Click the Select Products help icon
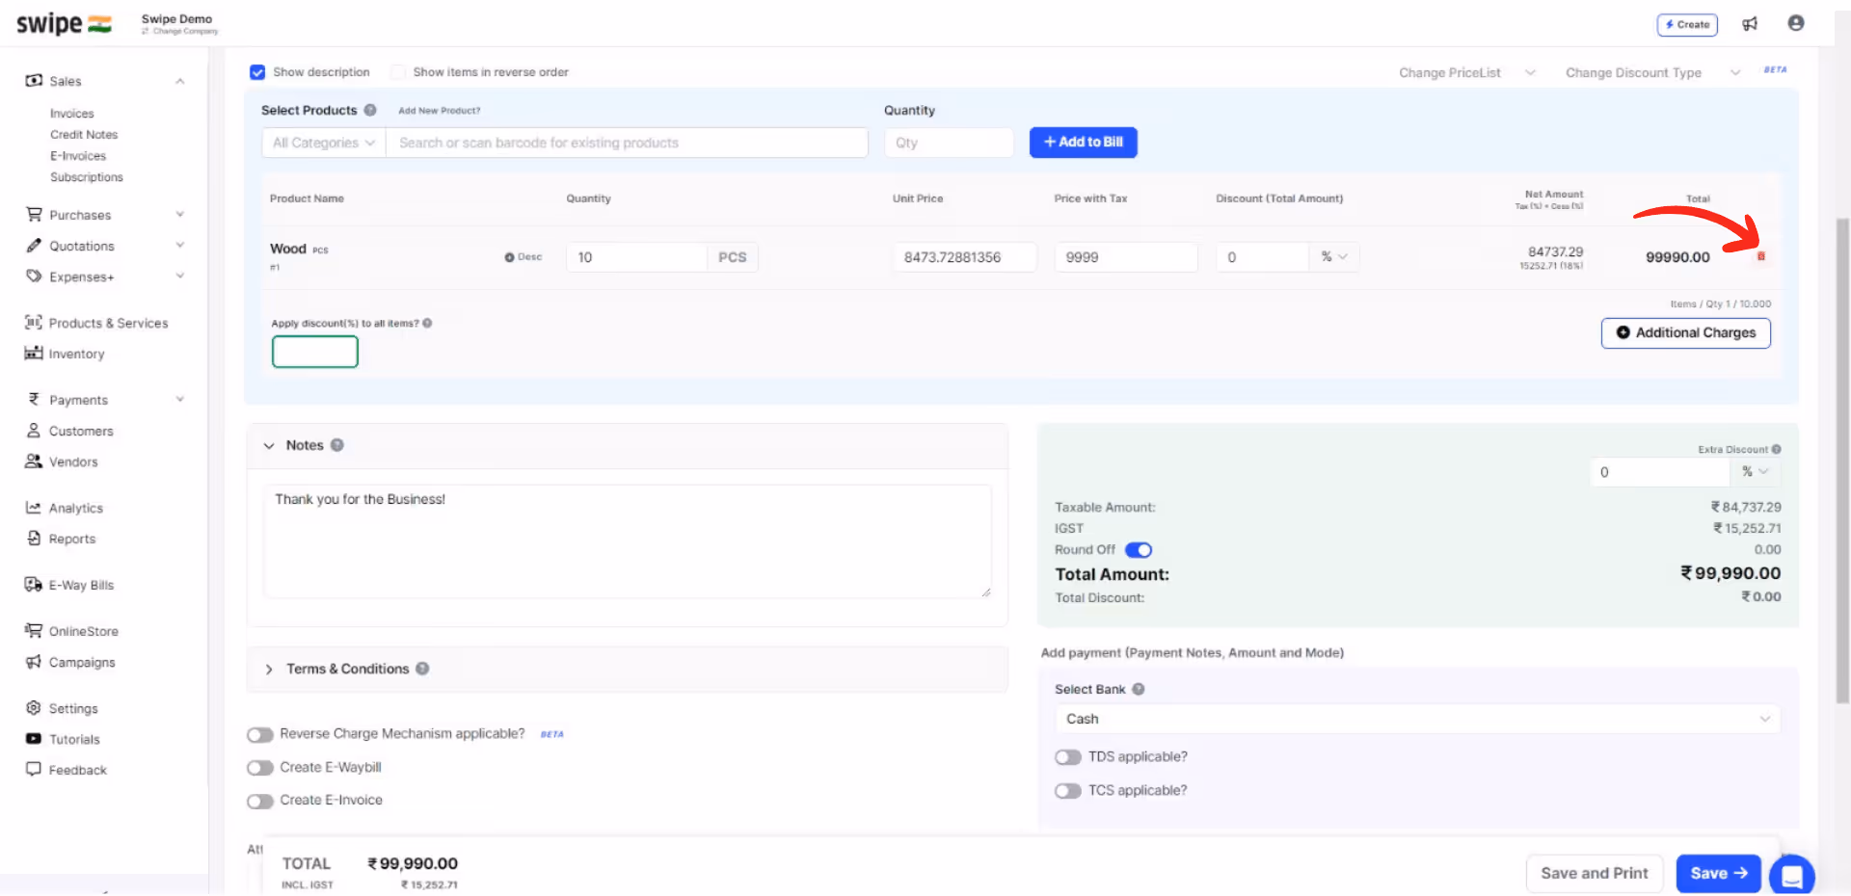Image resolution: width=1851 pixels, height=896 pixels. pos(370,110)
